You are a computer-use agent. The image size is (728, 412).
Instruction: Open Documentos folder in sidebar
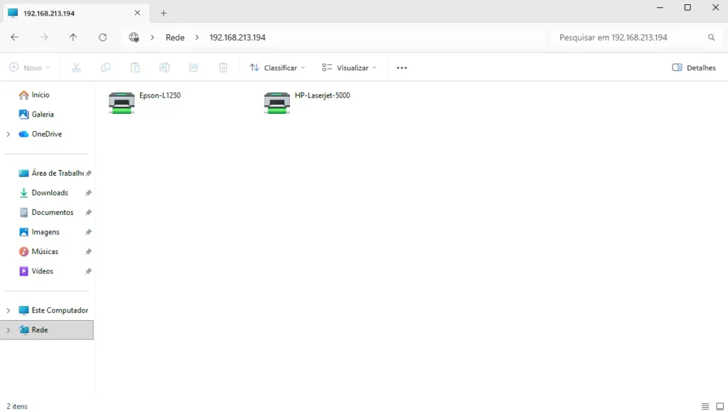(x=53, y=212)
